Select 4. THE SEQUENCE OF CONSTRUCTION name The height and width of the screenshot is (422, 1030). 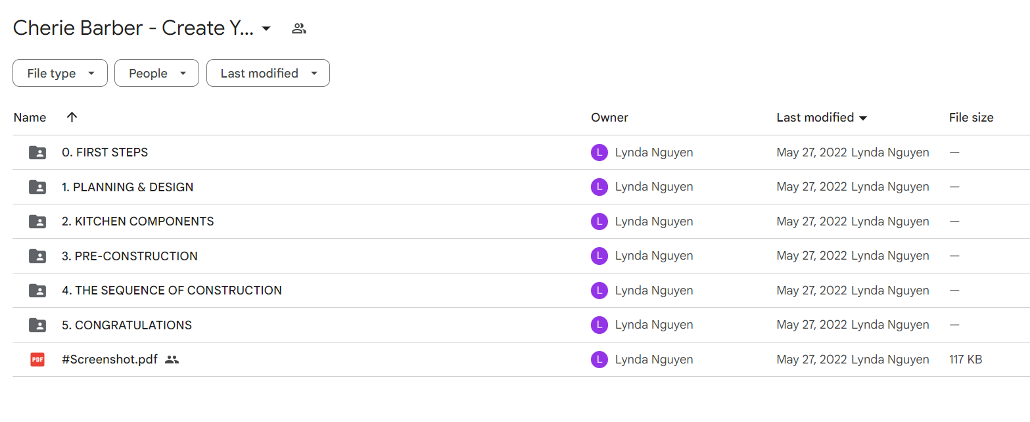(172, 291)
